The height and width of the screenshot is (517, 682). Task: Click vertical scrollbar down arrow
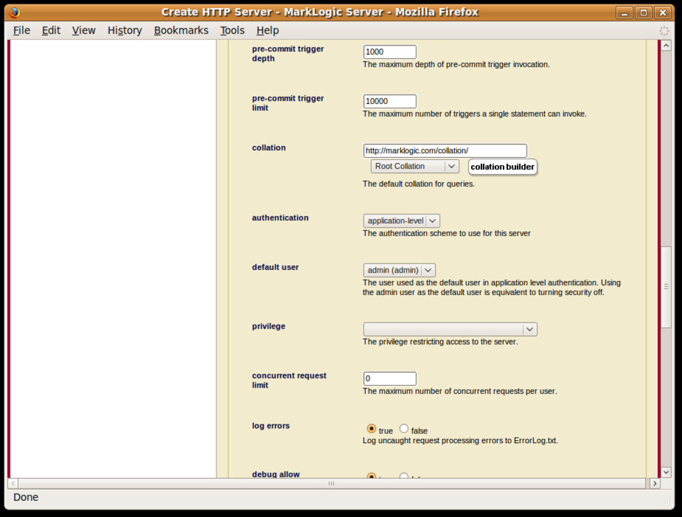point(666,472)
